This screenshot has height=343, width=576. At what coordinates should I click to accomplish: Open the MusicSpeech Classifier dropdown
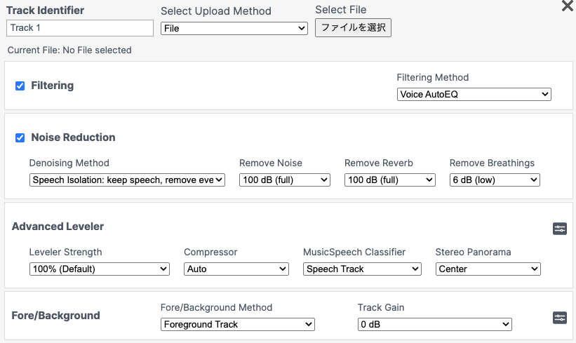pyautogui.click(x=362, y=269)
